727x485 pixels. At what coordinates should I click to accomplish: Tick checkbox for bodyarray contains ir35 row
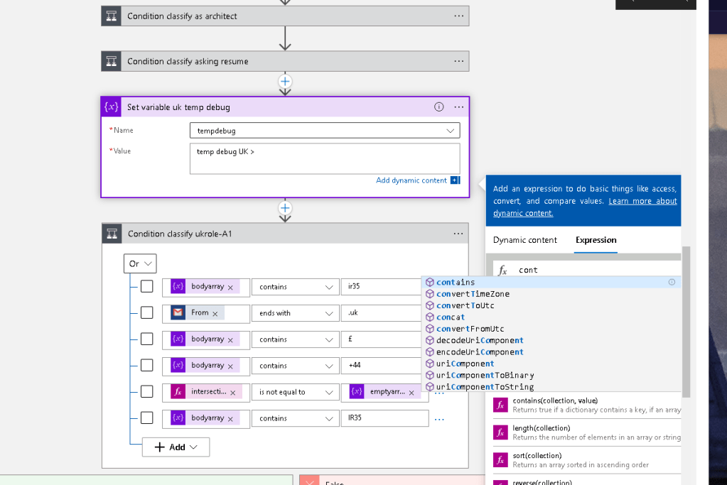[x=146, y=286]
